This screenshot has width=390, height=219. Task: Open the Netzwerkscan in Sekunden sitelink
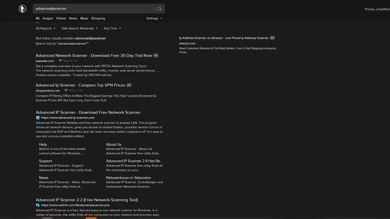point(129,178)
